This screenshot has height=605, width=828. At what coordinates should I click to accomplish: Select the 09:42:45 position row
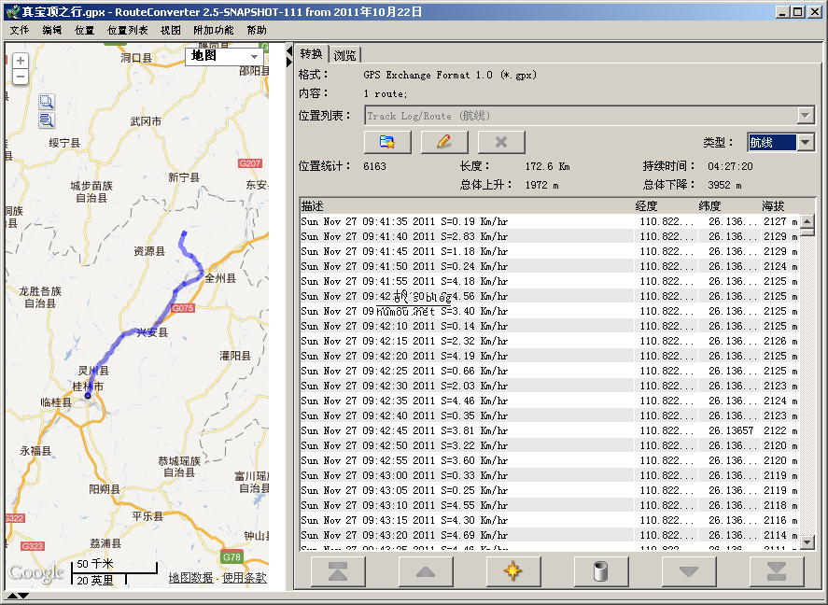point(467,430)
